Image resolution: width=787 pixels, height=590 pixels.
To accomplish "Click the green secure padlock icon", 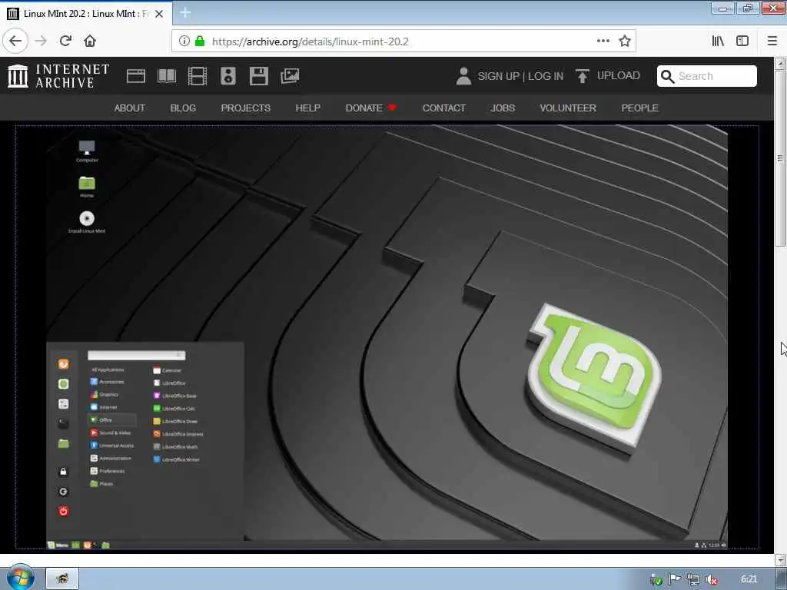I will [200, 41].
